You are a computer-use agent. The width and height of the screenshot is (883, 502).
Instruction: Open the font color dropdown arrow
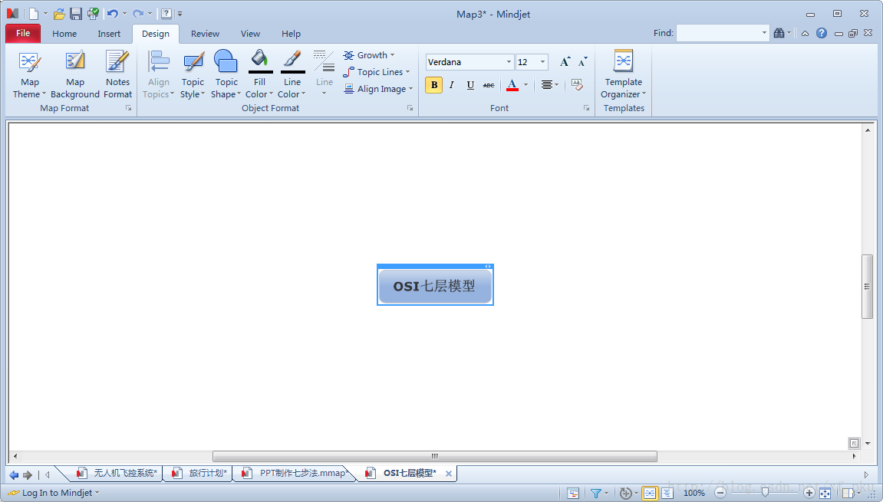click(526, 85)
